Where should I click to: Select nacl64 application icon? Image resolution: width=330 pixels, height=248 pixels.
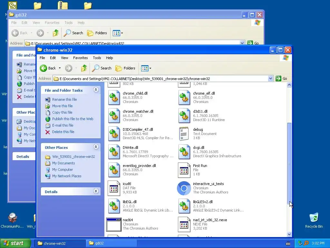point(114,225)
